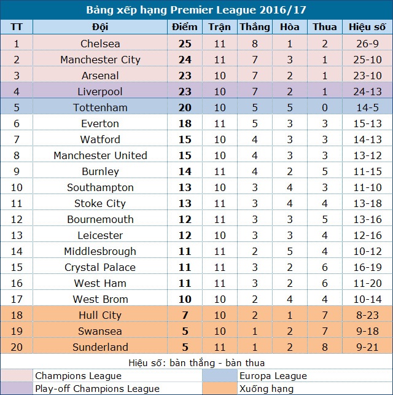This screenshot has height=395, width=393.
Task: Click the Champions League pink legend swatch
Action: click(17, 375)
